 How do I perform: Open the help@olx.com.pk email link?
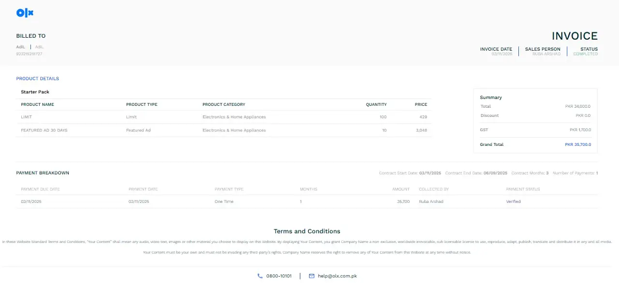[x=337, y=276]
